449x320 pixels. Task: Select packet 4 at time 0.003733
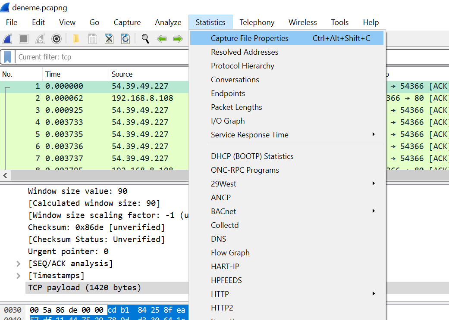[x=94, y=122]
